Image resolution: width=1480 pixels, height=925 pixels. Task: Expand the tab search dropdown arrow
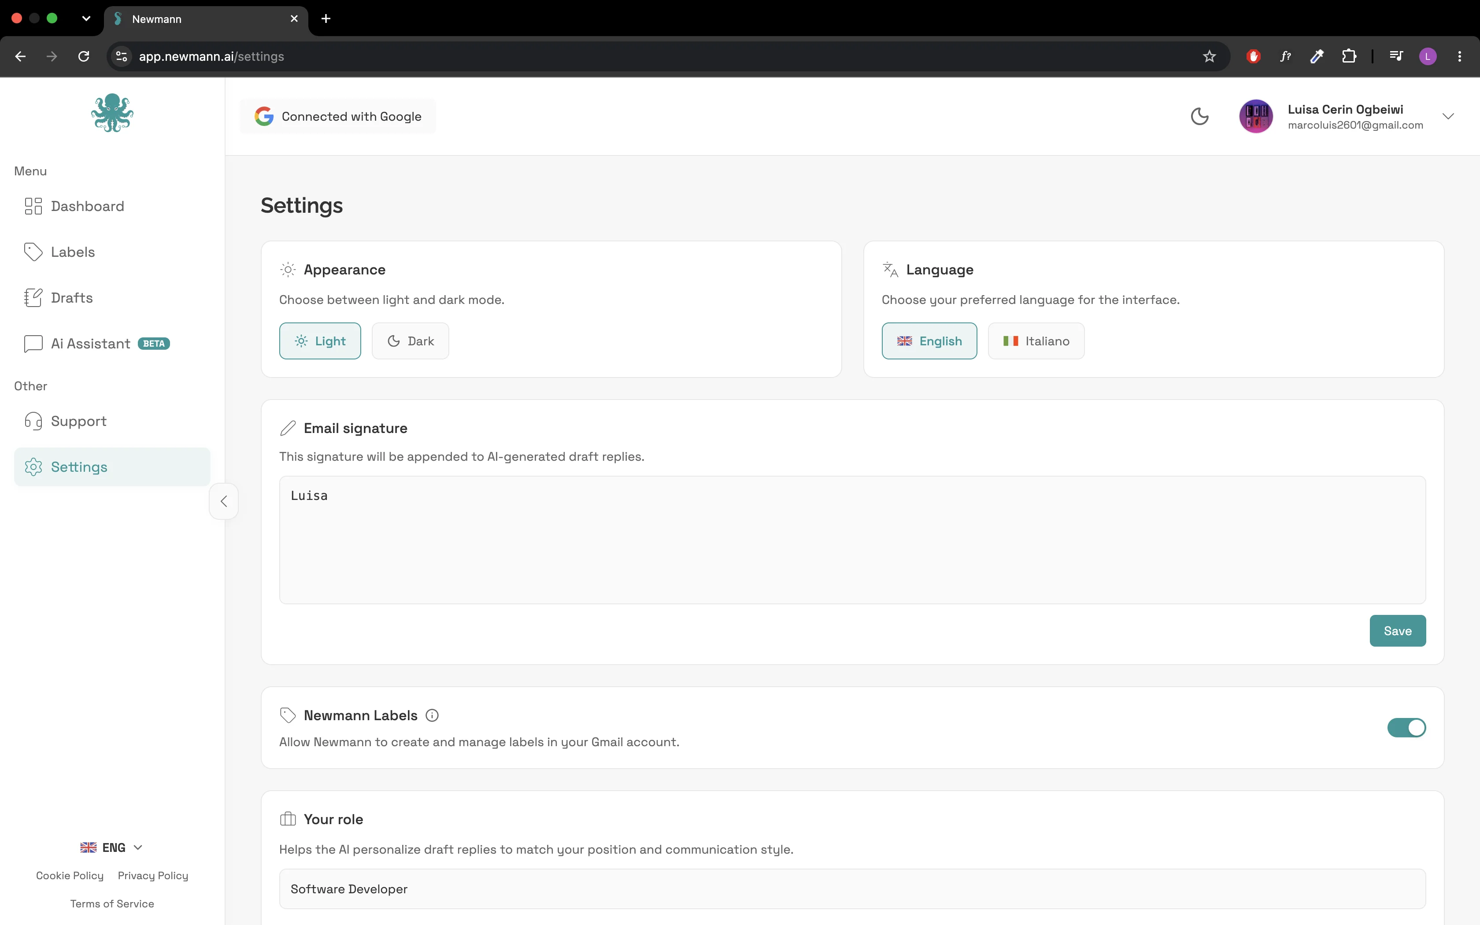tap(86, 18)
